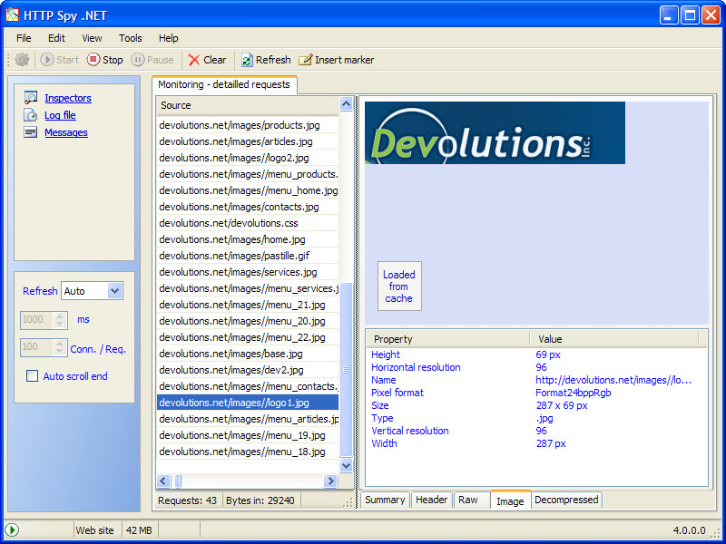Image resolution: width=726 pixels, height=544 pixels.
Task: Switch to the Header tab
Action: pos(432,500)
